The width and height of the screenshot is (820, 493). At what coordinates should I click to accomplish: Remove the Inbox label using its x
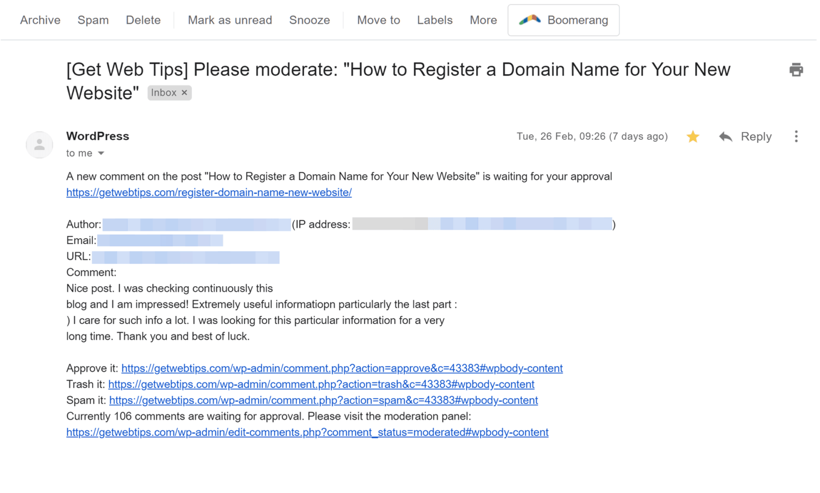point(184,92)
